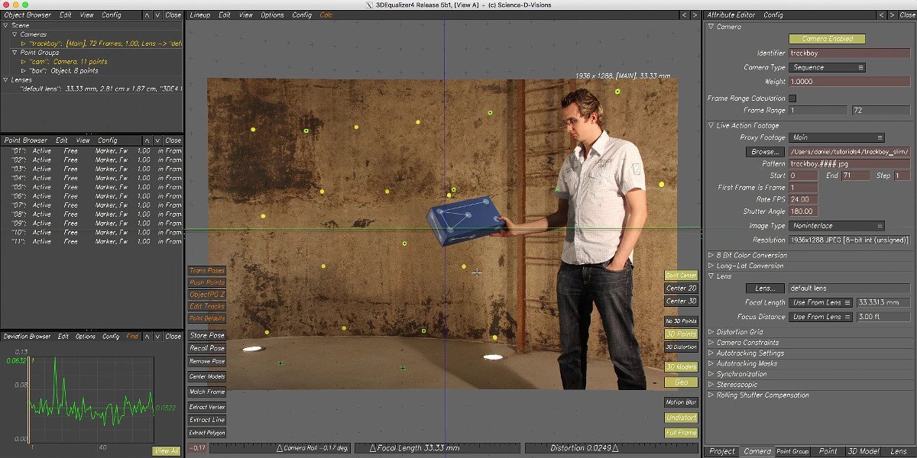Screen dimensions: 917x458
Task: Expand the "trackboy" camera tree item
Action: pos(24,44)
